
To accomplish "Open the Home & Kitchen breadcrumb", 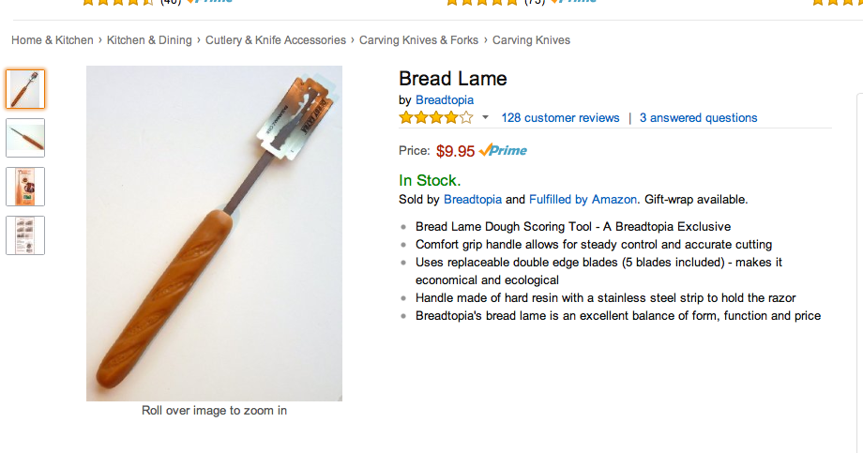I will coord(53,40).
